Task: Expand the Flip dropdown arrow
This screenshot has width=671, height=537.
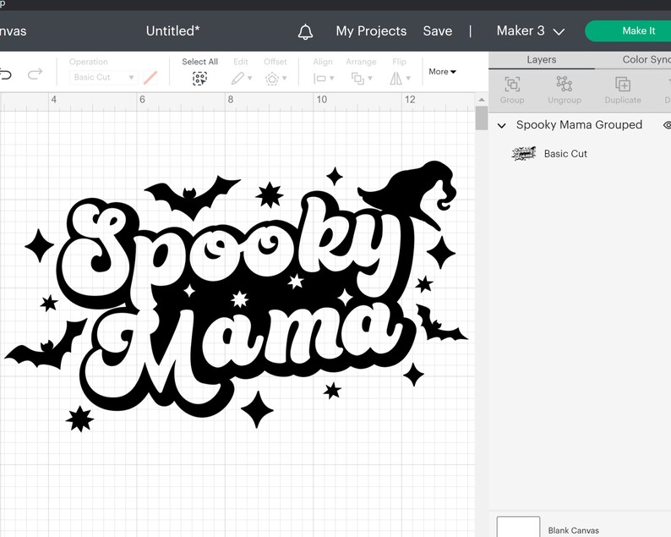Action: point(408,79)
